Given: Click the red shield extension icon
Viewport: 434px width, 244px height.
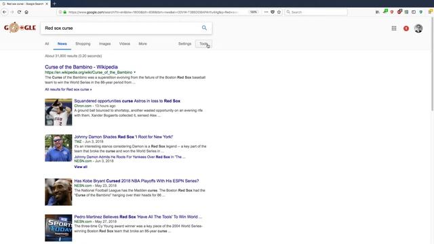Looking at the screenshot, I should coord(392,12).
